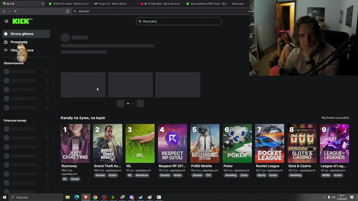The image size is (358, 201).
Task: Click the Cards tag under Poker
Action: [x=244, y=175]
